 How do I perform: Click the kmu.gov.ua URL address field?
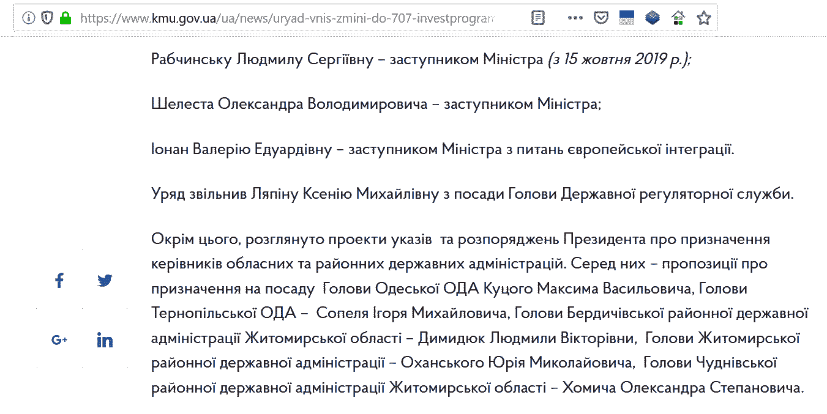click(287, 18)
